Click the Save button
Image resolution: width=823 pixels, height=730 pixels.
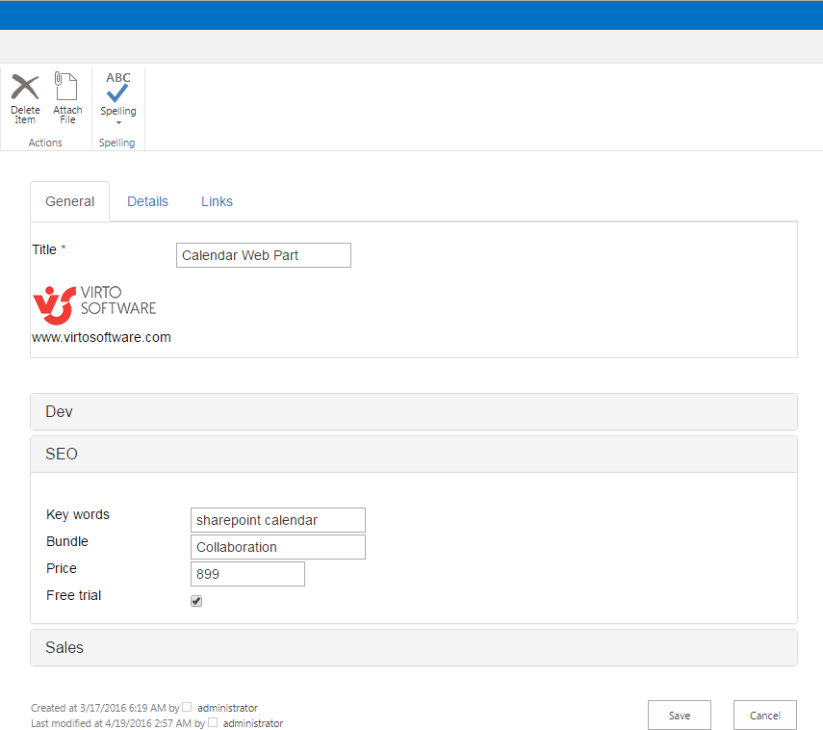[x=680, y=716]
